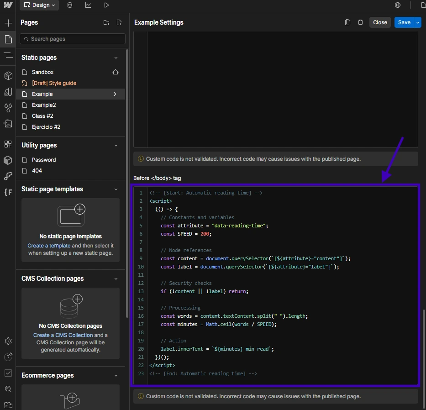Click the page icon at top-right corner
The height and width of the screenshot is (410, 426).
point(423,5)
